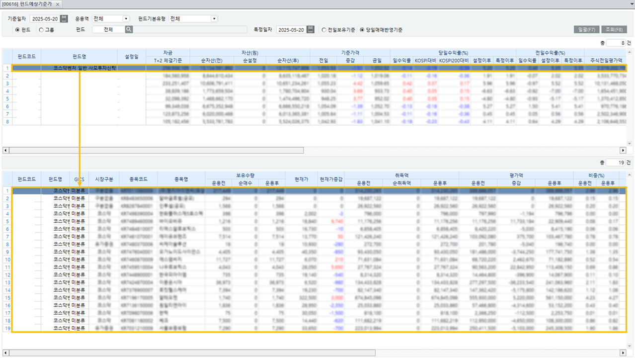The image size is (635, 358).
Task: Click the 조회(F8) button
Action: [614, 30]
